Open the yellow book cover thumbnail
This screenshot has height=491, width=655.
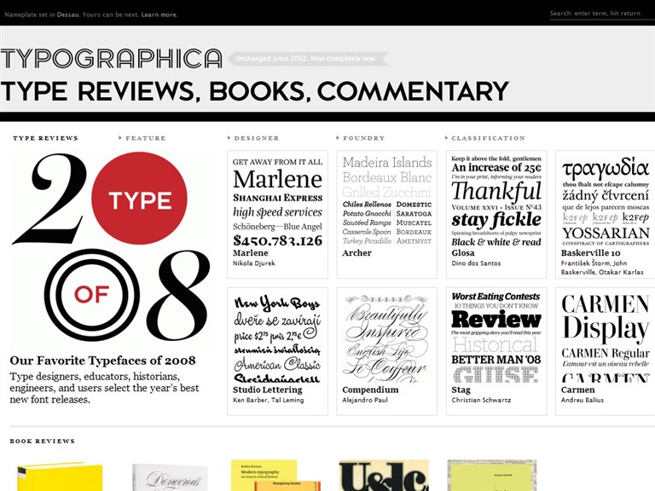point(60,477)
